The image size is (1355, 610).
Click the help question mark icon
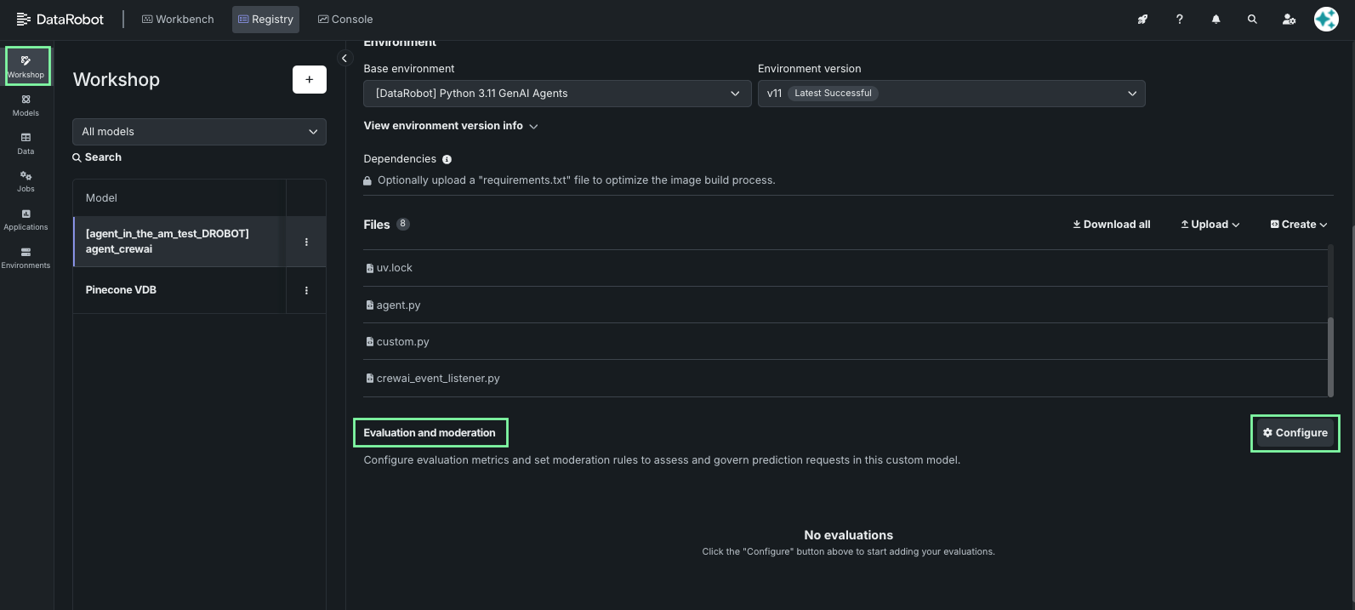(x=1179, y=19)
